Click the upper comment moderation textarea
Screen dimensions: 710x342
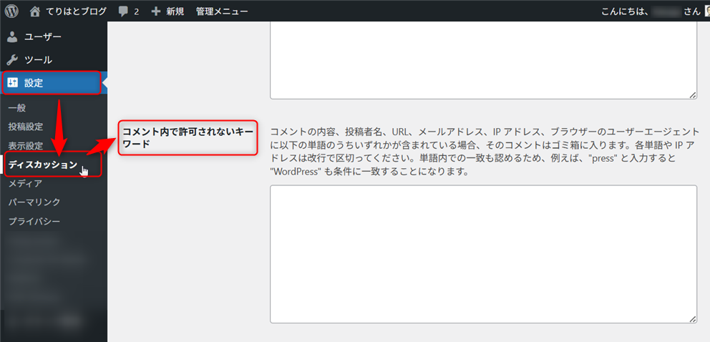pos(483,60)
